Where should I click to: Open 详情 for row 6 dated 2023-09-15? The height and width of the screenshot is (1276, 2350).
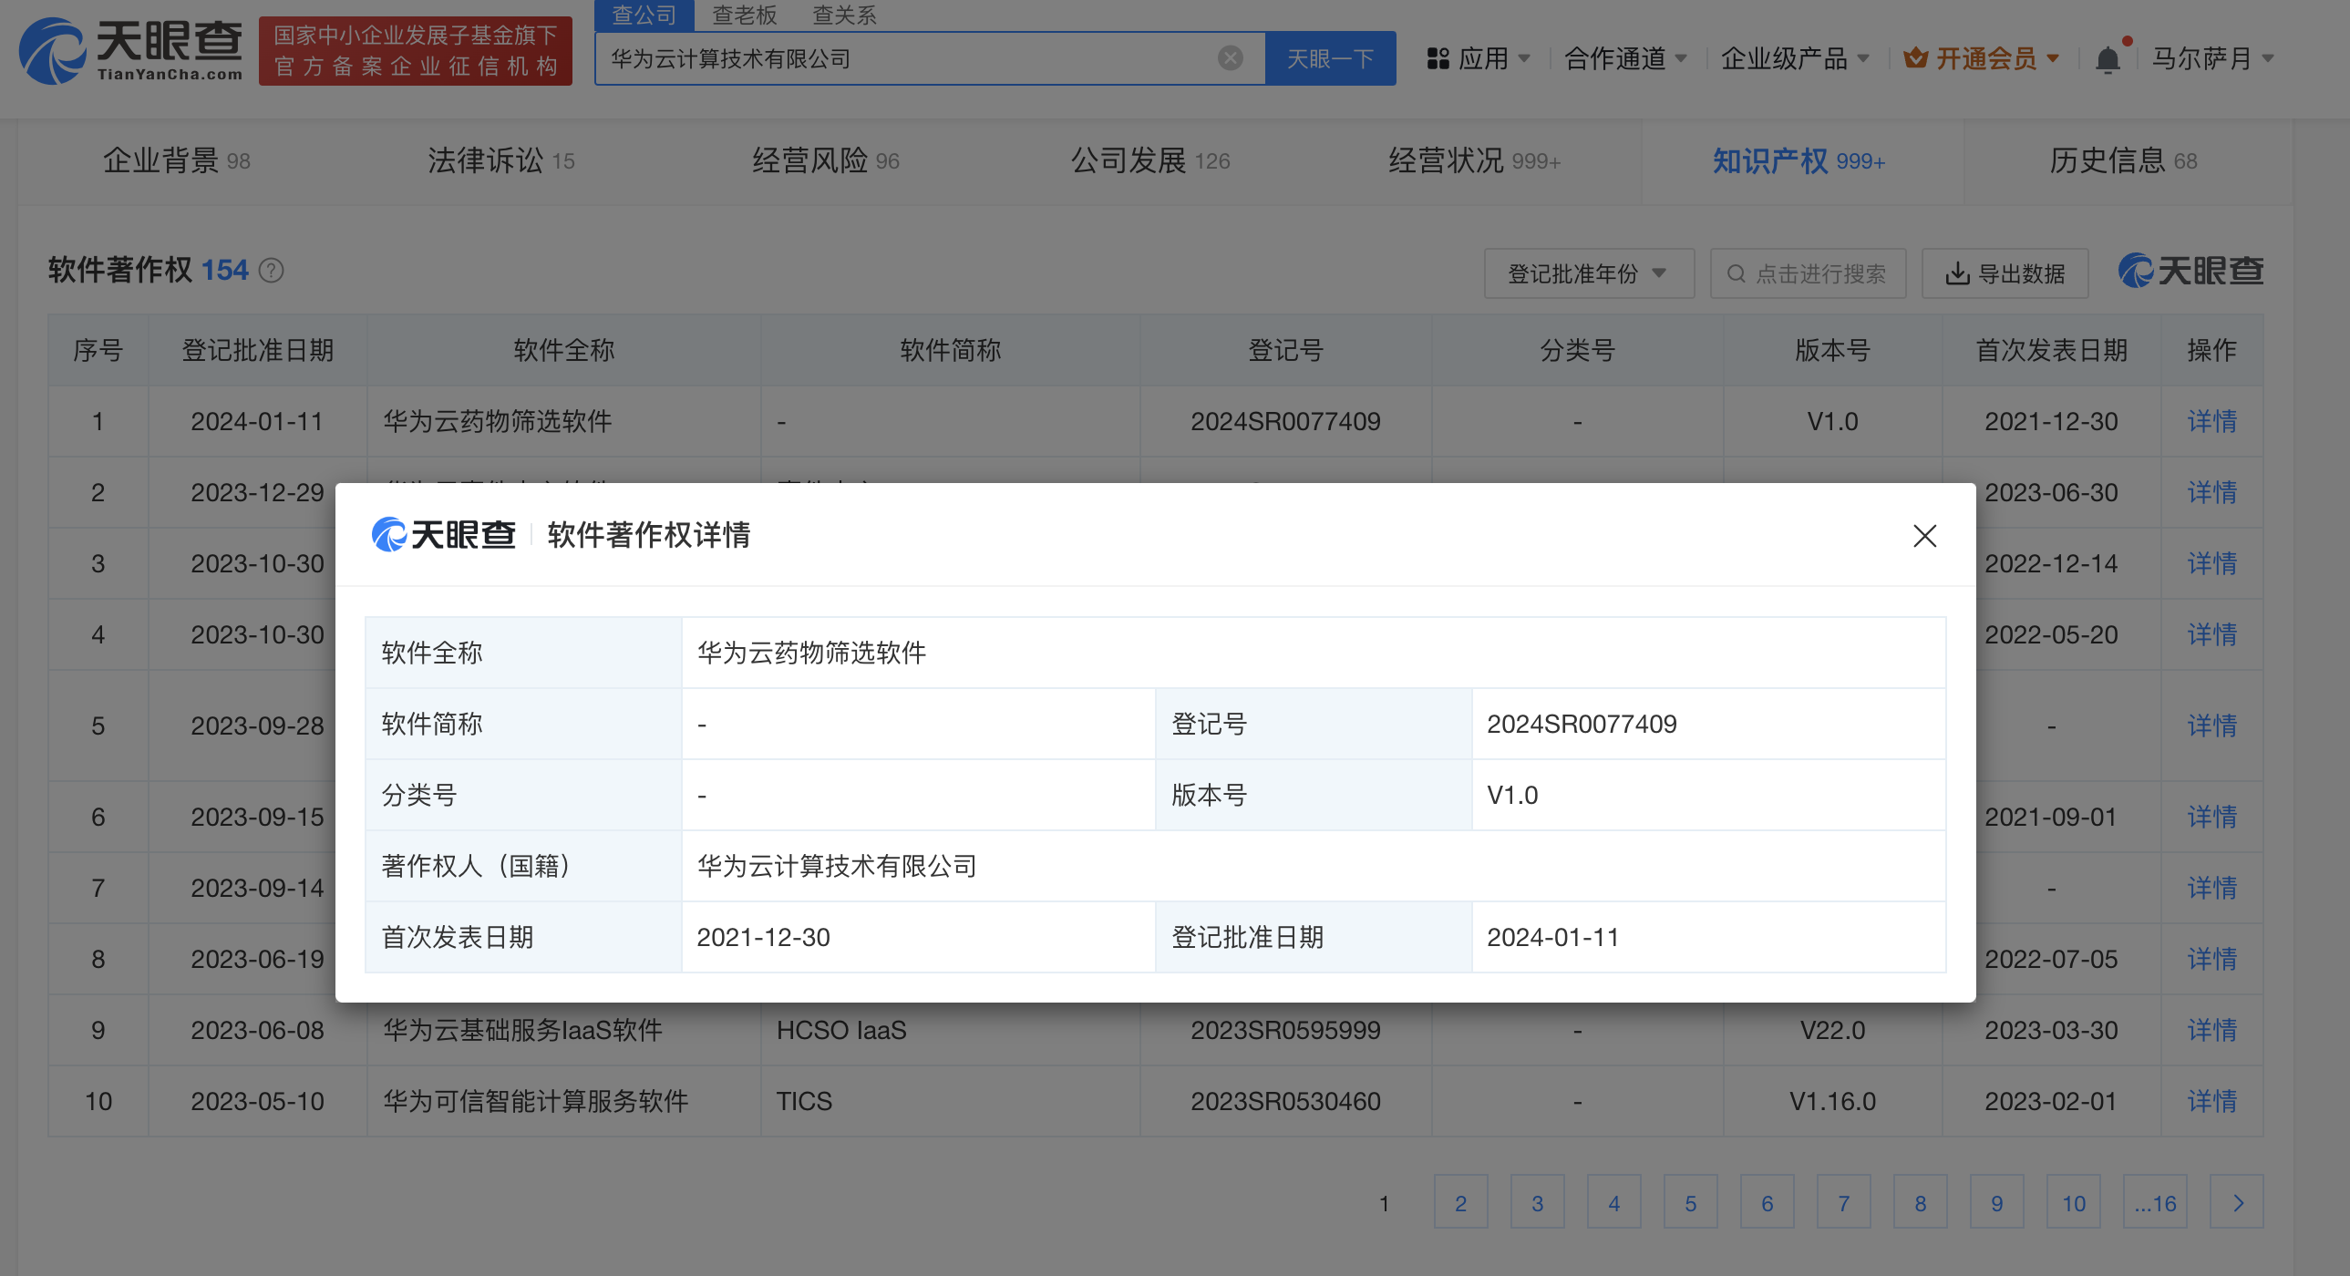coord(2211,818)
